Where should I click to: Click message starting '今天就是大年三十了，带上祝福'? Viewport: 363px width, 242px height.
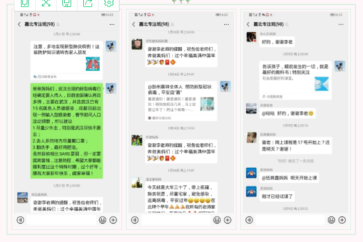click(181, 197)
